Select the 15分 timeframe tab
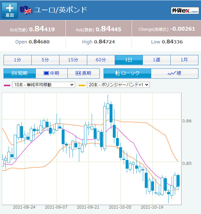 [73, 60]
